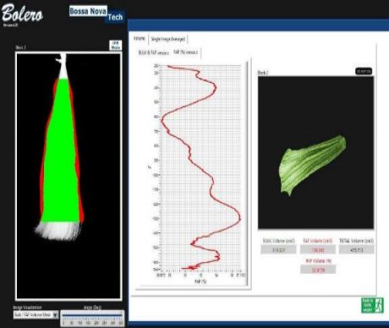The height and width of the screenshot is (328, 389).
Task: Click the green exit button with running figure
Action: click(372, 305)
